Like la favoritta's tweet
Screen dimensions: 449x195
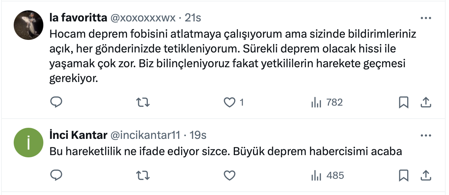(x=230, y=102)
